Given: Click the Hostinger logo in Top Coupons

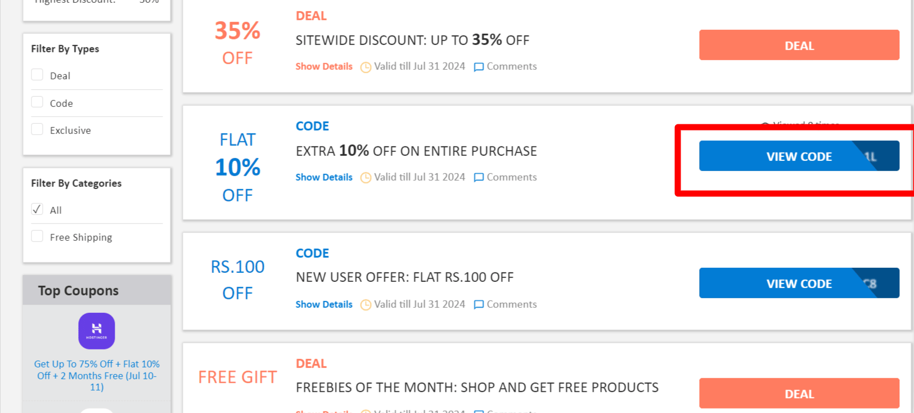Looking at the screenshot, I should pyautogui.click(x=96, y=331).
